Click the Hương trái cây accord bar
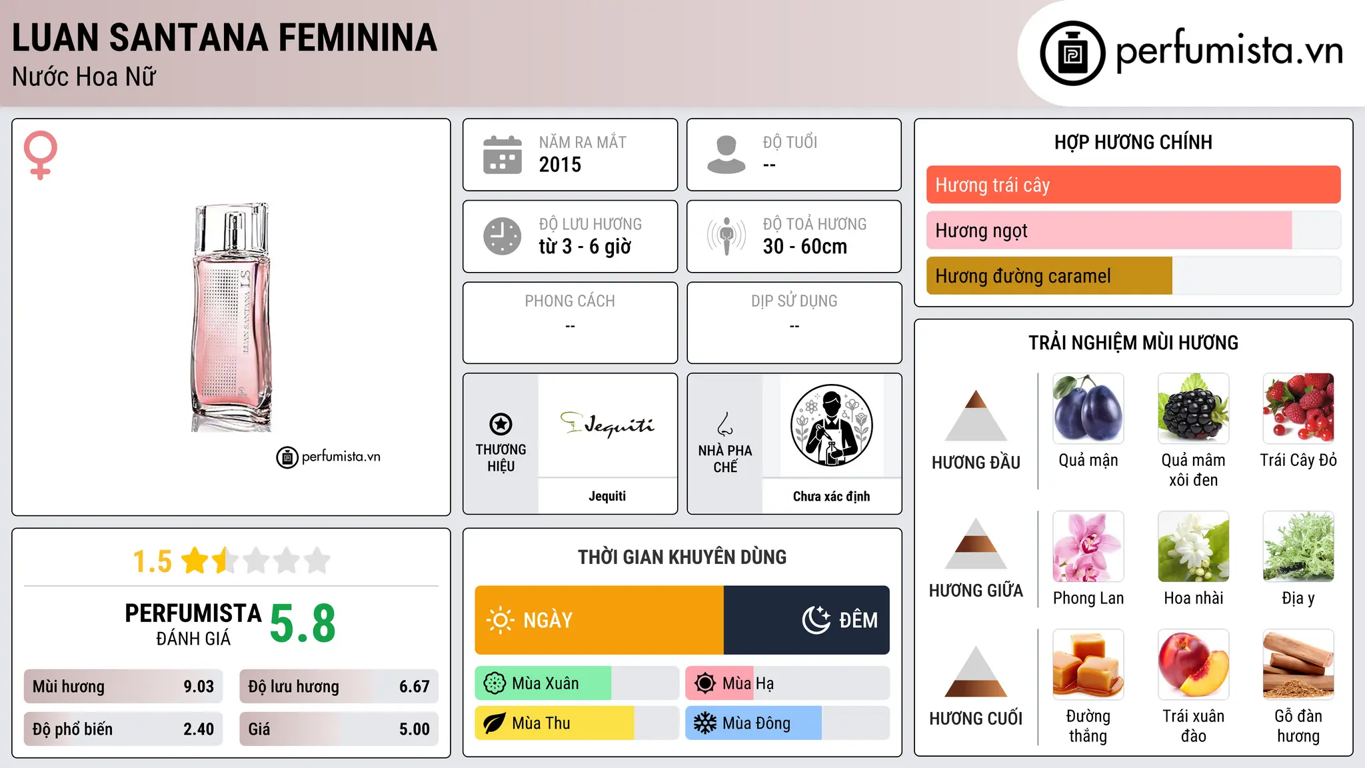This screenshot has height=768, width=1365. coord(1133,185)
